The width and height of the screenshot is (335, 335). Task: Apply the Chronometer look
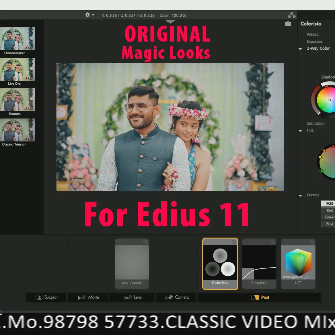tap(17, 41)
